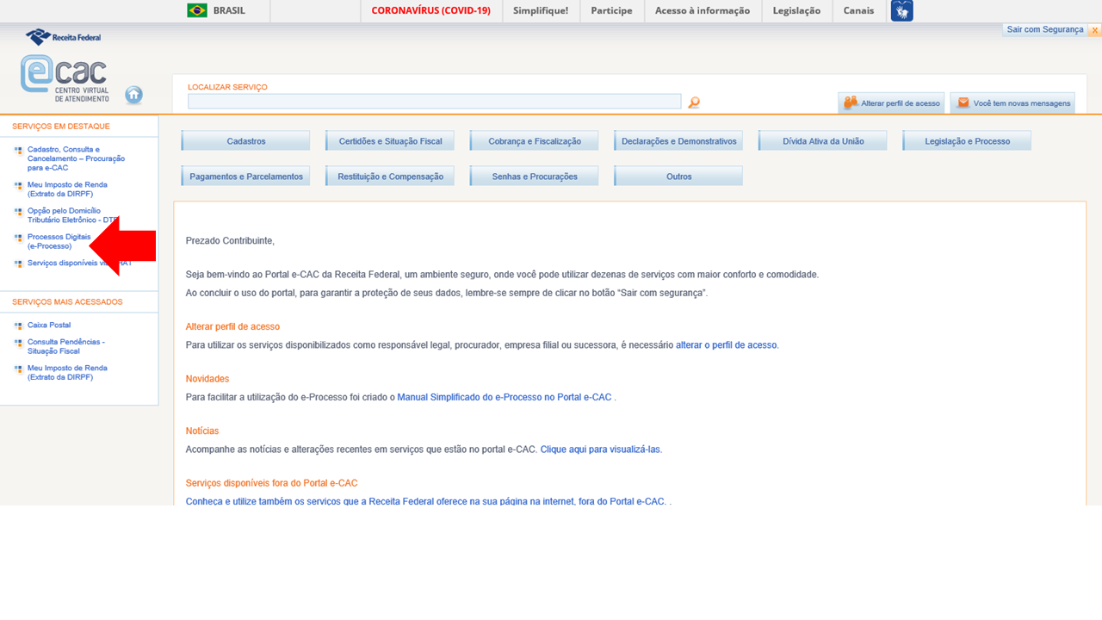Open 'Conheça e utilize também os serviços' link
The image size is (1102, 620).
(x=426, y=501)
